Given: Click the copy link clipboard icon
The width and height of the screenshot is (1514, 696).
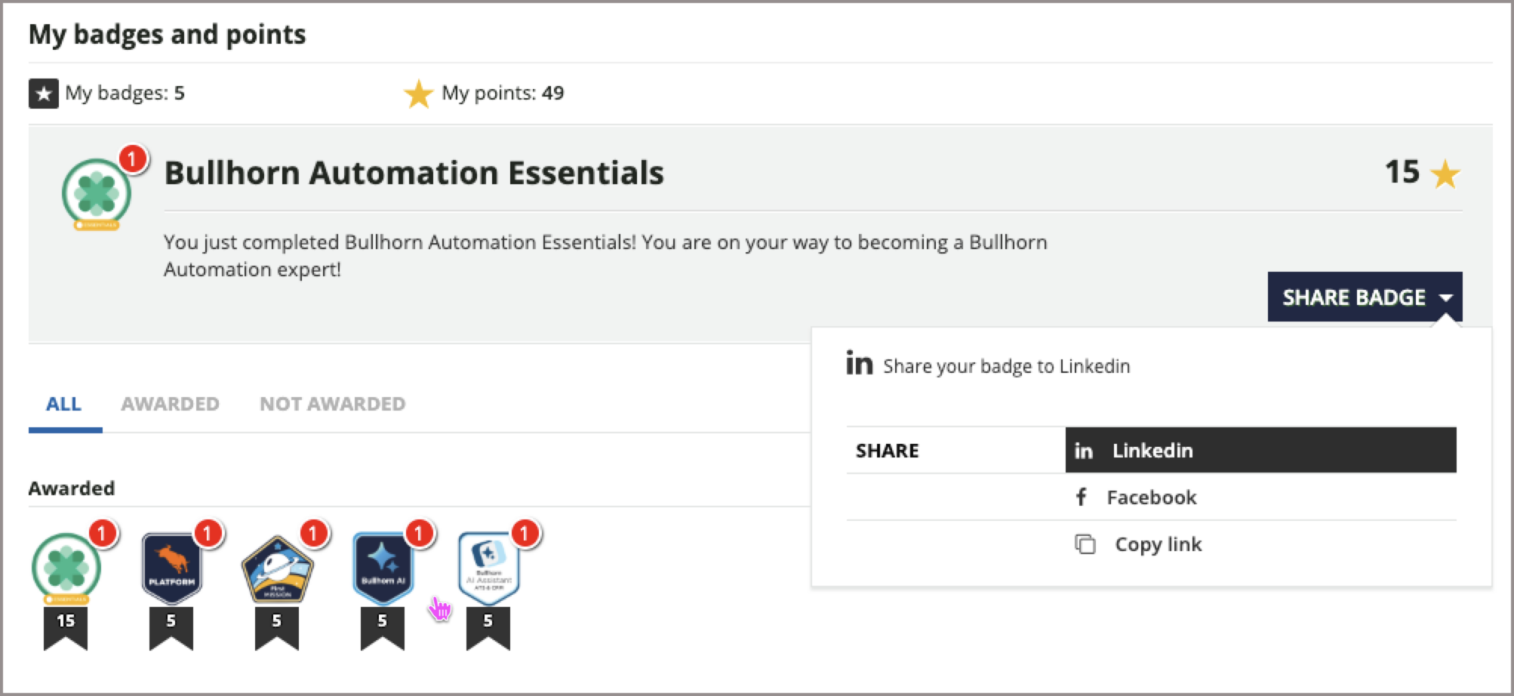Looking at the screenshot, I should pyautogui.click(x=1085, y=544).
